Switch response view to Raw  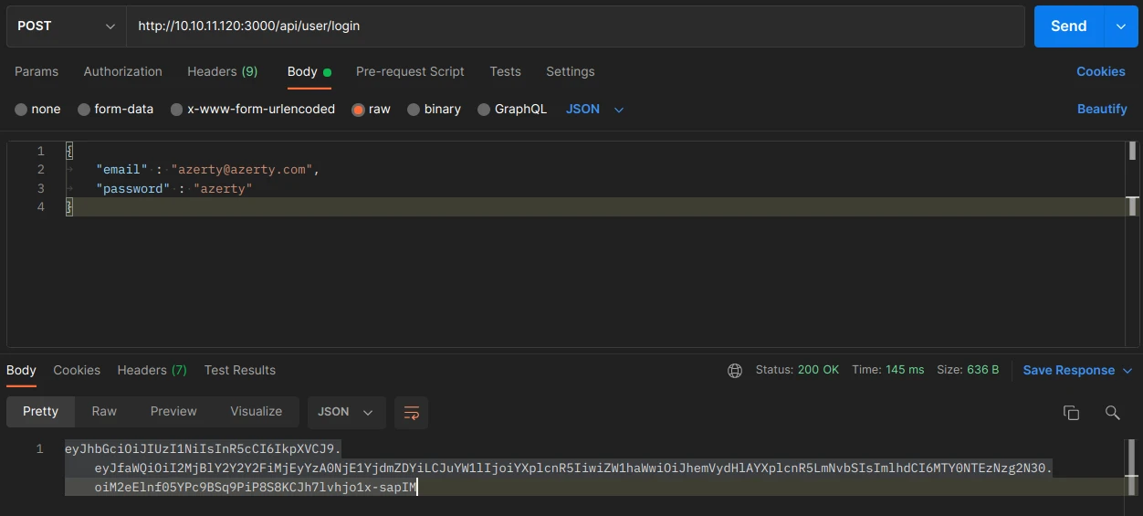[x=104, y=412]
